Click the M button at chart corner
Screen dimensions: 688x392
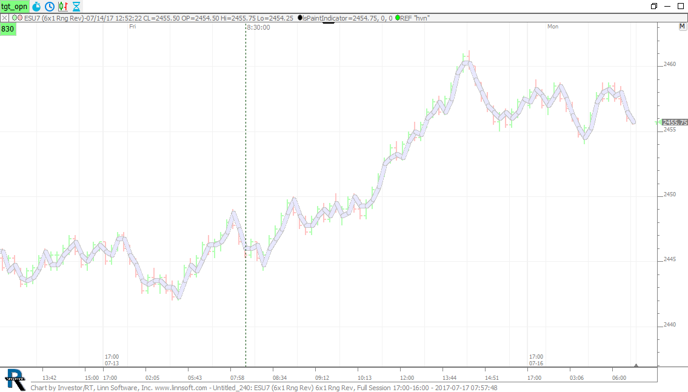tap(683, 26)
